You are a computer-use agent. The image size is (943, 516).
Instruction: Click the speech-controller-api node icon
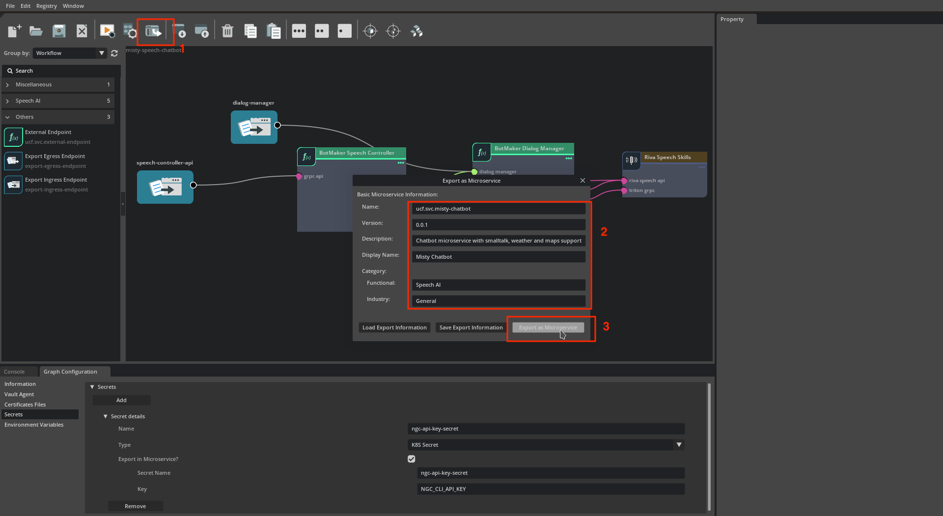click(165, 187)
